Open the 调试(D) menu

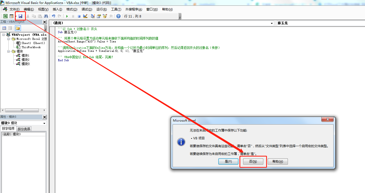pyautogui.click(x=87, y=9)
